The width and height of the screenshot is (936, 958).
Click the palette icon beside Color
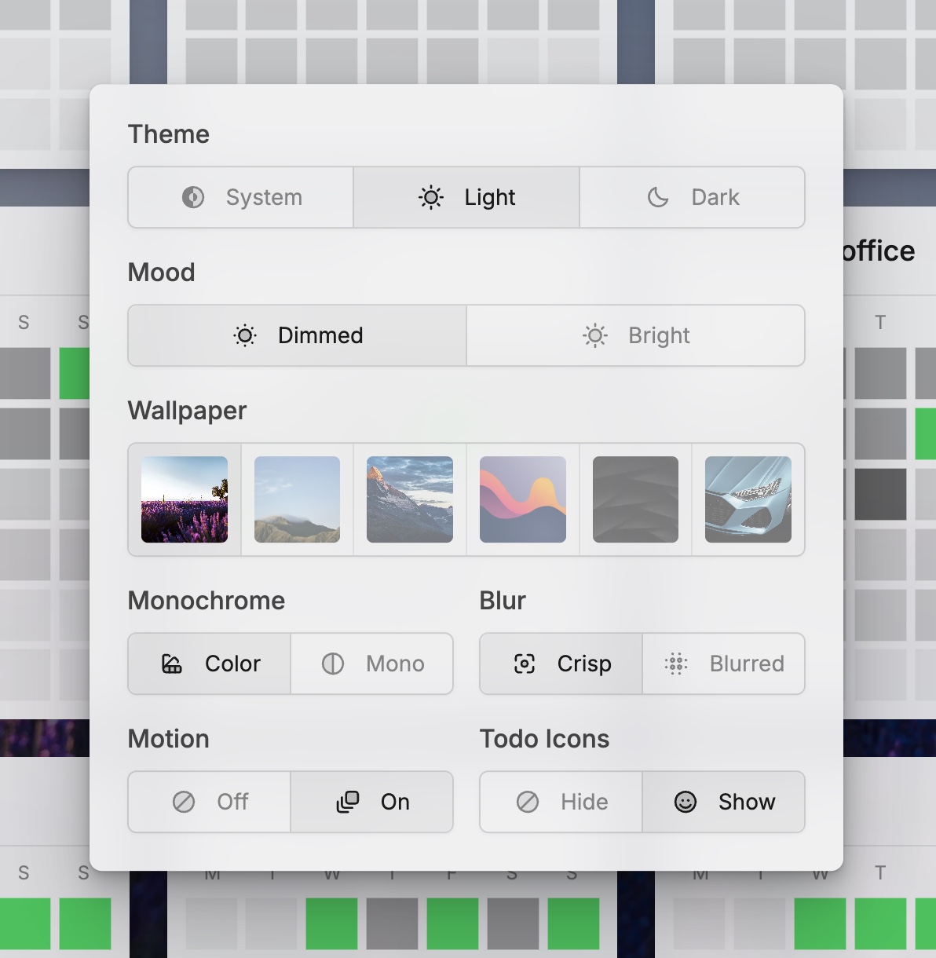click(x=172, y=664)
